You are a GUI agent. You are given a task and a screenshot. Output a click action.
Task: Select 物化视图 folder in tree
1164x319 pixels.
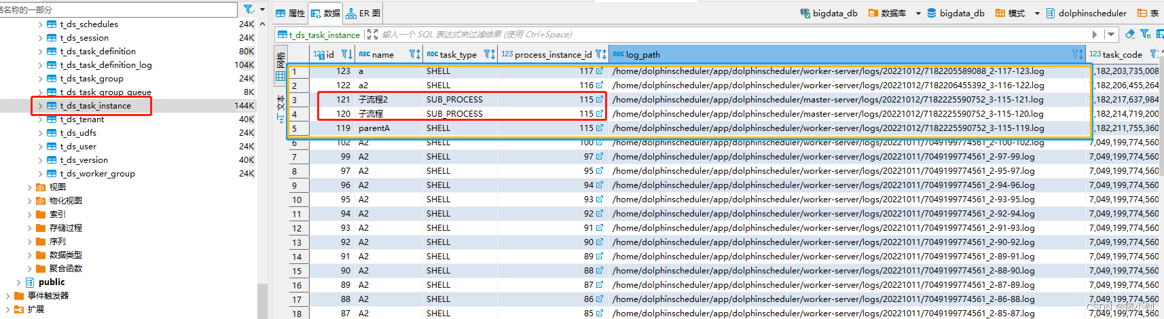tap(66, 201)
